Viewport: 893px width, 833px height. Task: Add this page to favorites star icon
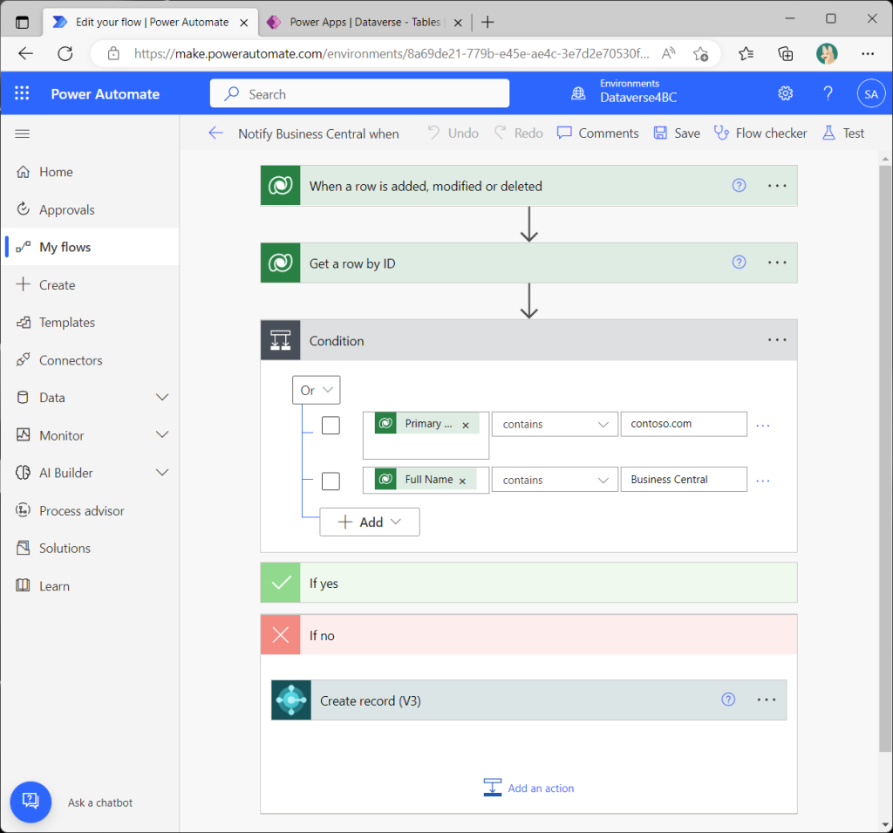[700, 54]
